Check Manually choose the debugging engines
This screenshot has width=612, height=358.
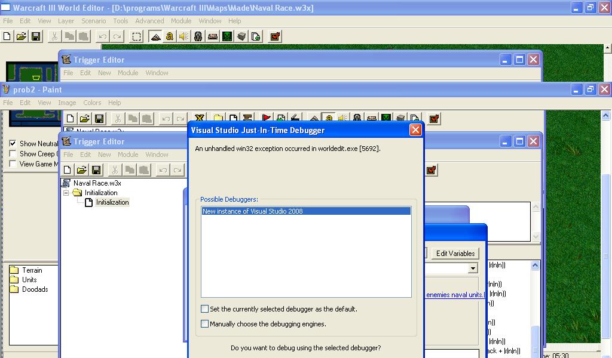[204, 324]
